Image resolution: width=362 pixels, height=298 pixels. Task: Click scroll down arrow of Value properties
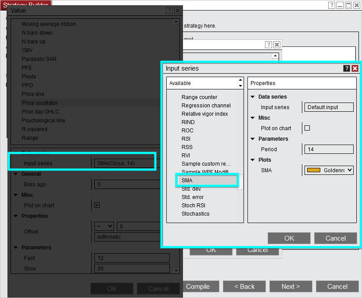pyautogui.click(x=176, y=270)
